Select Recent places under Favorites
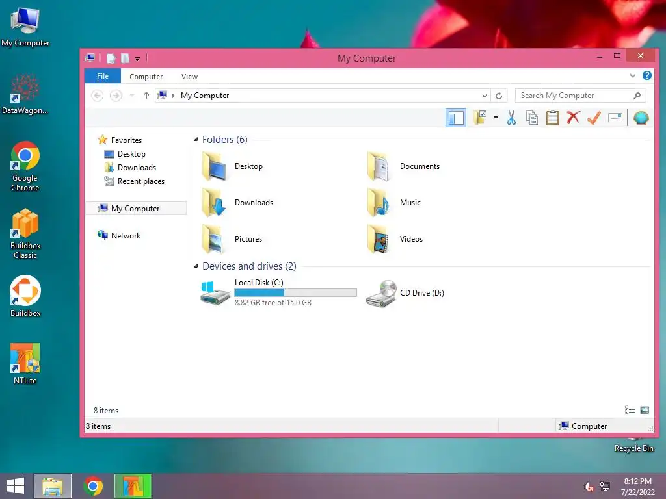Image resolution: width=666 pixels, height=499 pixels. click(x=140, y=181)
